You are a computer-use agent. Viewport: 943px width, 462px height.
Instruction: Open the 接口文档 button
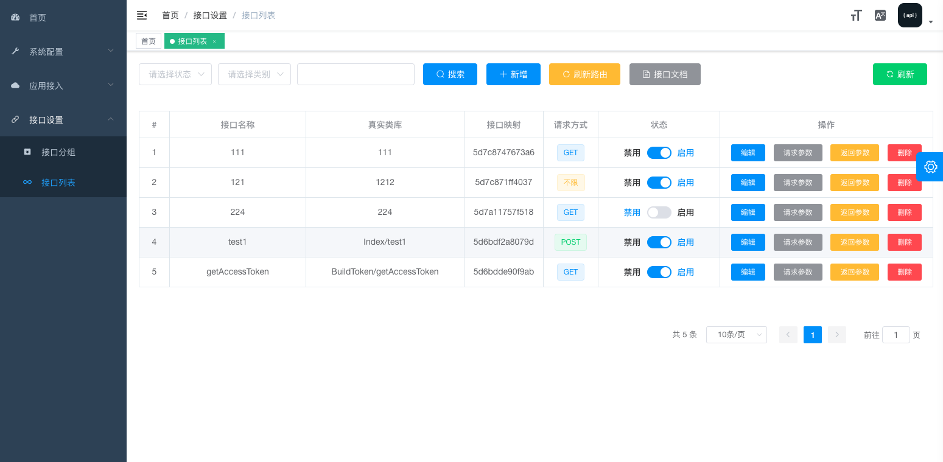(665, 74)
